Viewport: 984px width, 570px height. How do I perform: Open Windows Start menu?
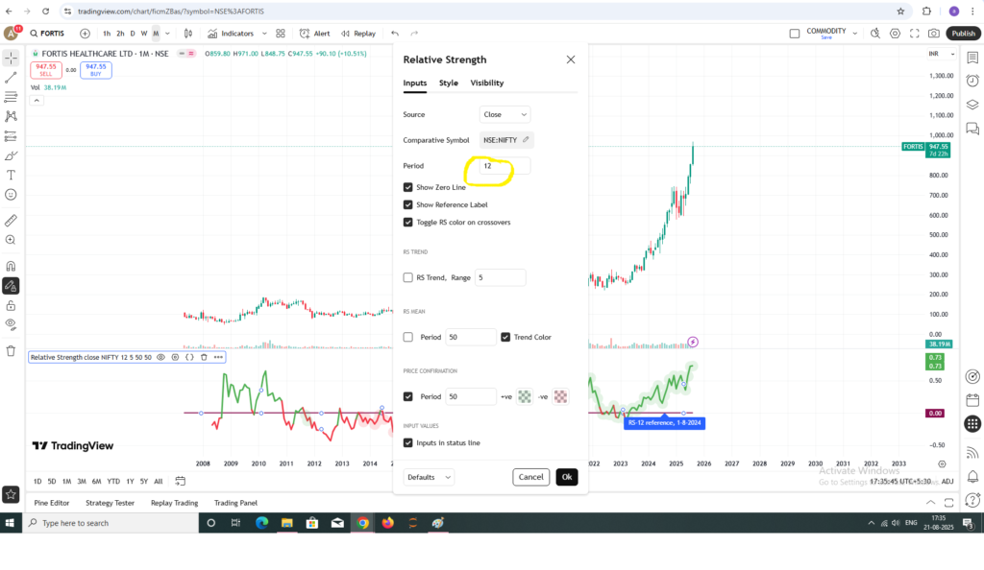pos(10,522)
